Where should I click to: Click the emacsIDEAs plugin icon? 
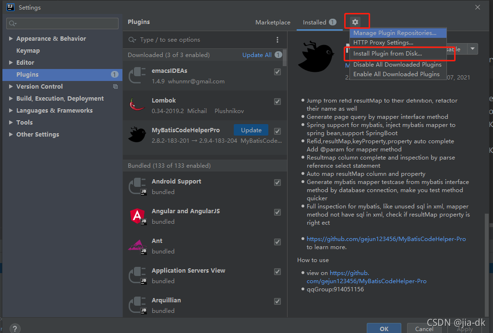[x=137, y=76]
